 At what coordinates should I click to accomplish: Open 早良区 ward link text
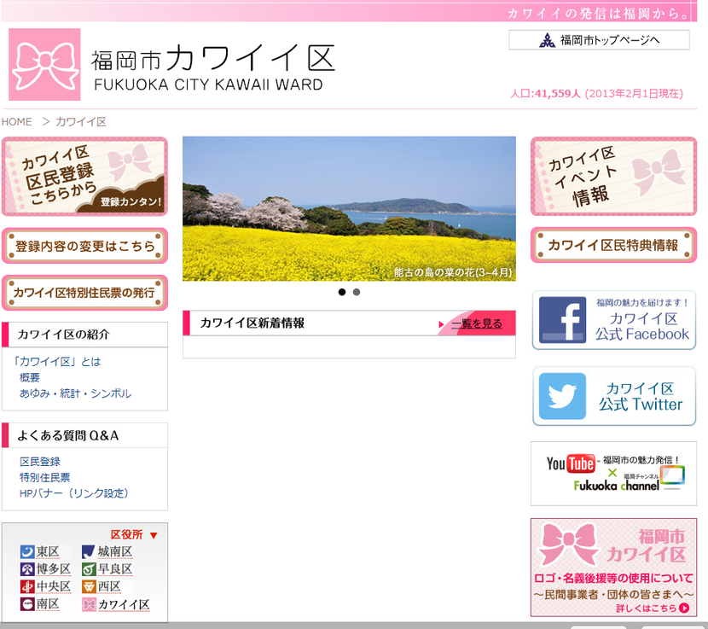pyautogui.click(x=115, y=569)
